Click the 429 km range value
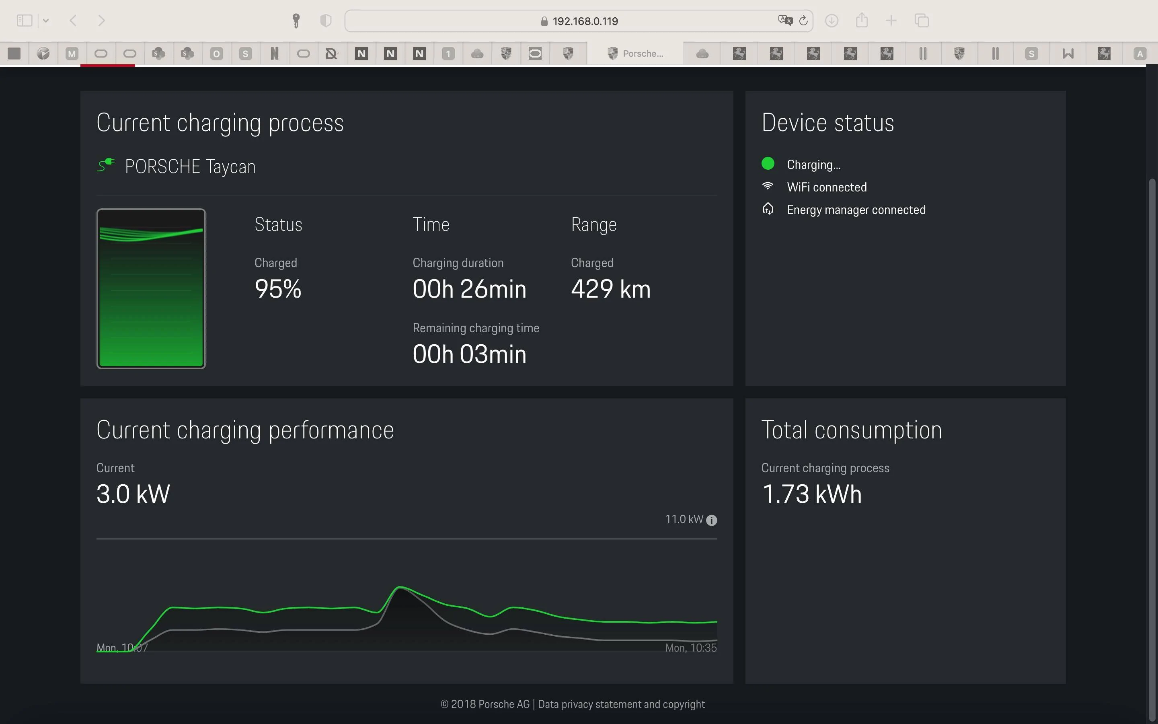Screen dimensions: 1158x724 point(611,289)
